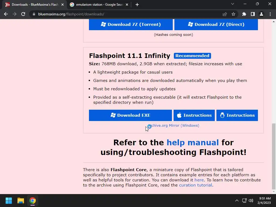Image resolution: width=276 pixels, height=207 pixels.
Task: Open File Explorer from taskbar
Action: click(20, 201)
